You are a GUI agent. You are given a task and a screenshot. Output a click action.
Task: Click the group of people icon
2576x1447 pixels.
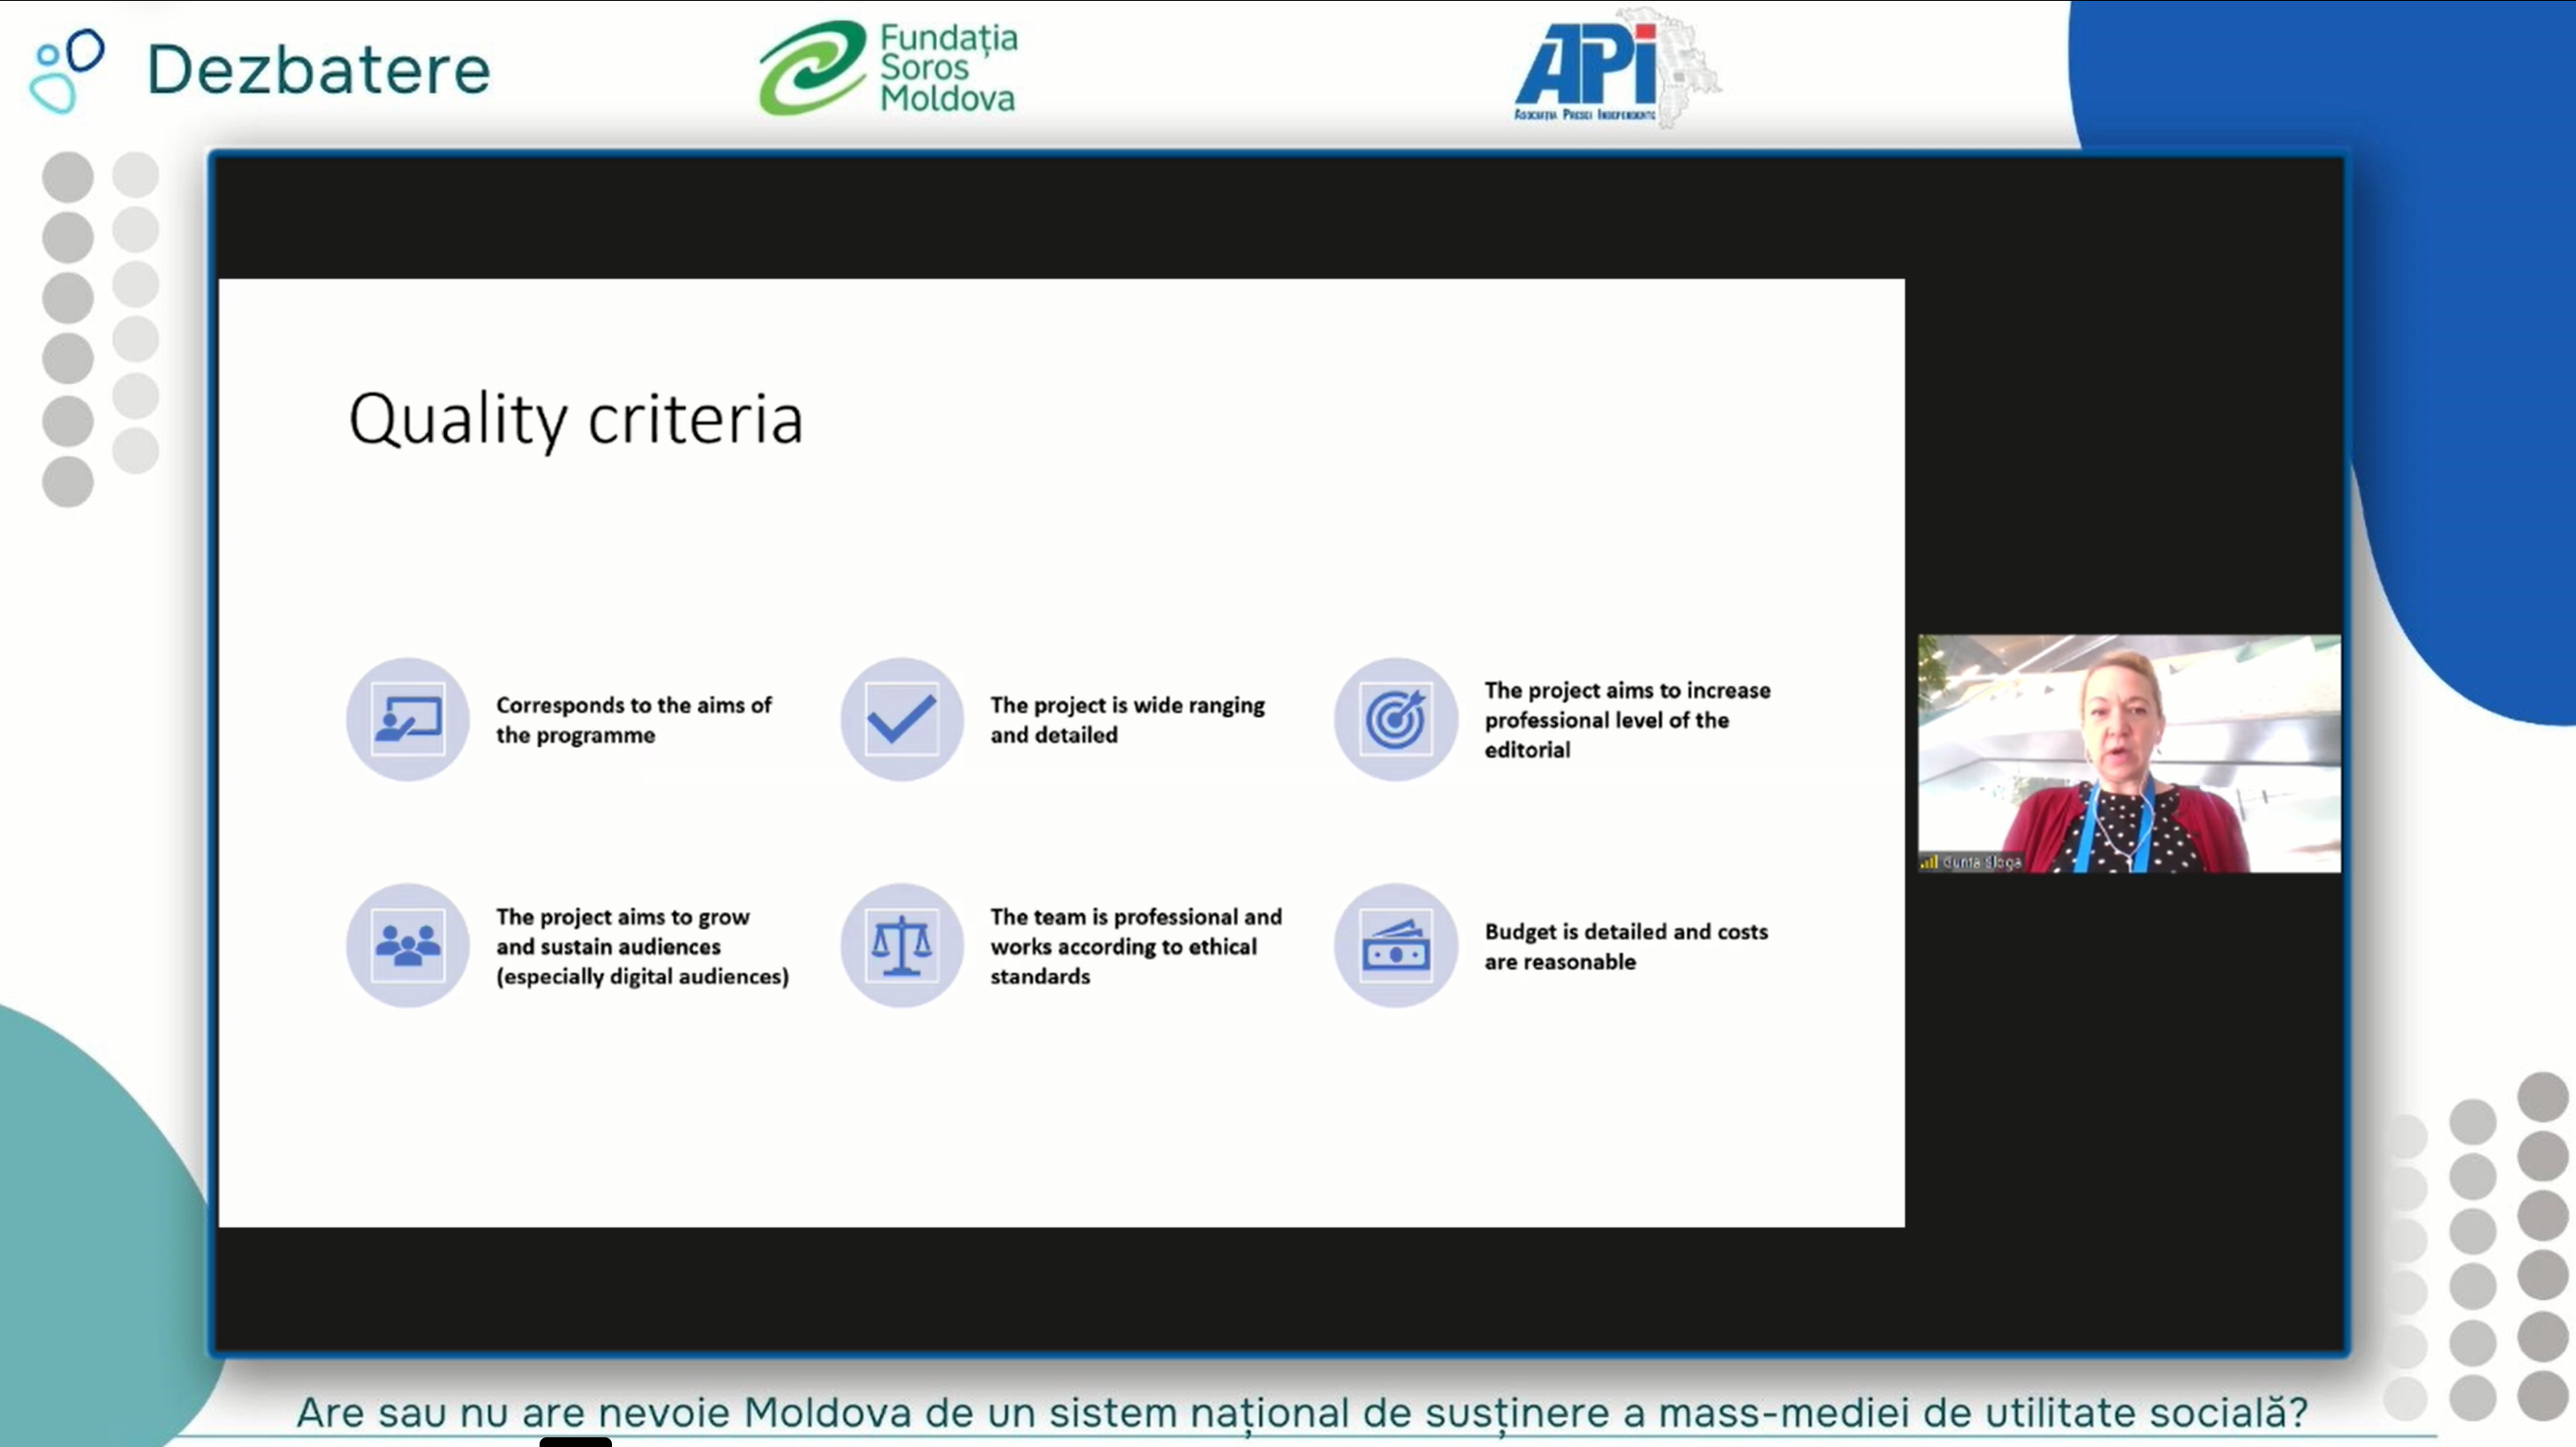[x=407, y=945]
